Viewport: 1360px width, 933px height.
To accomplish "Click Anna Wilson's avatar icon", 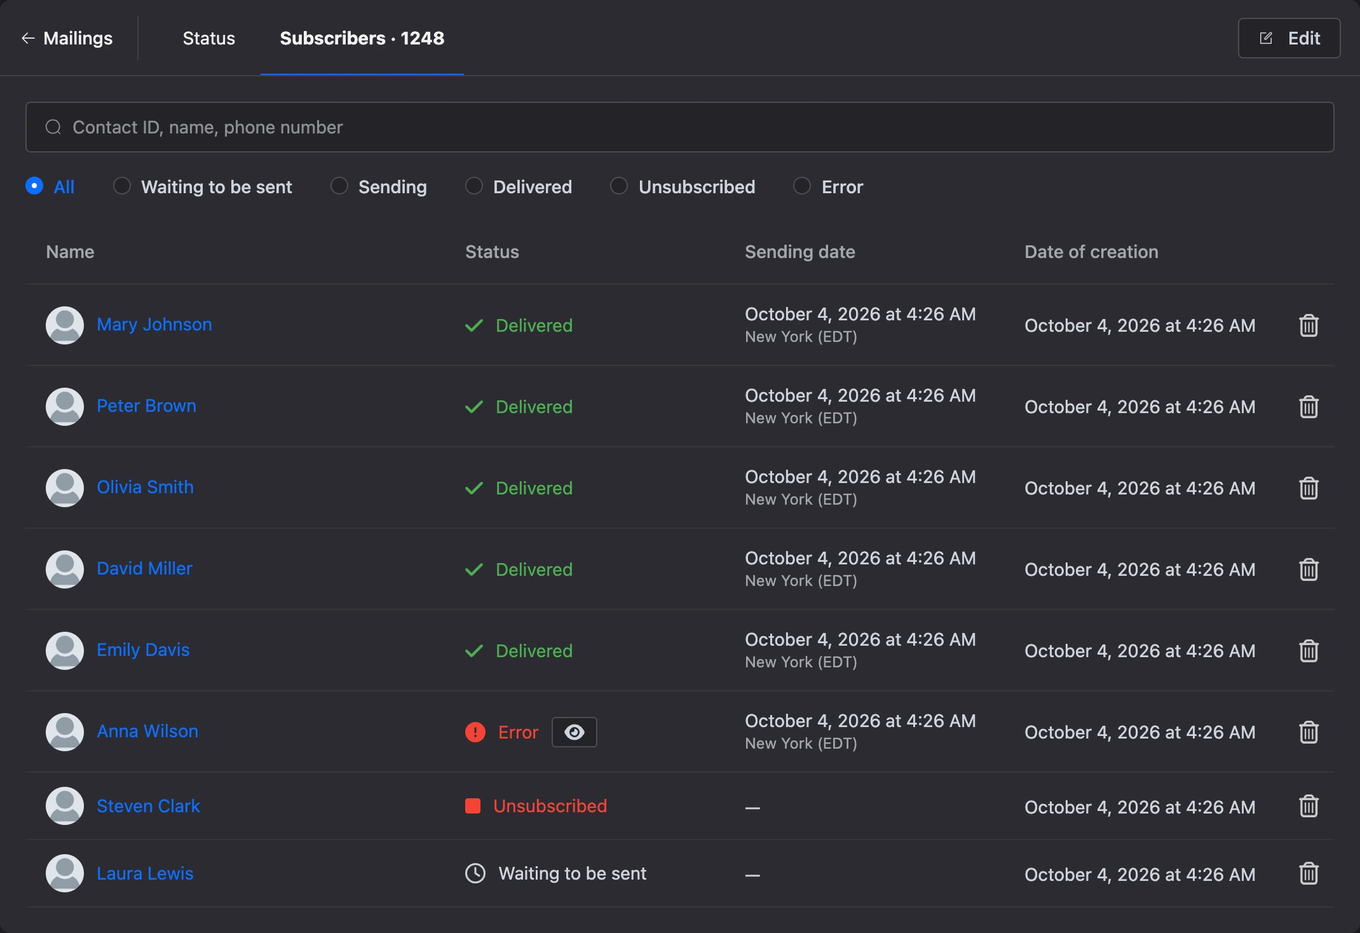I will pos(65,732).
